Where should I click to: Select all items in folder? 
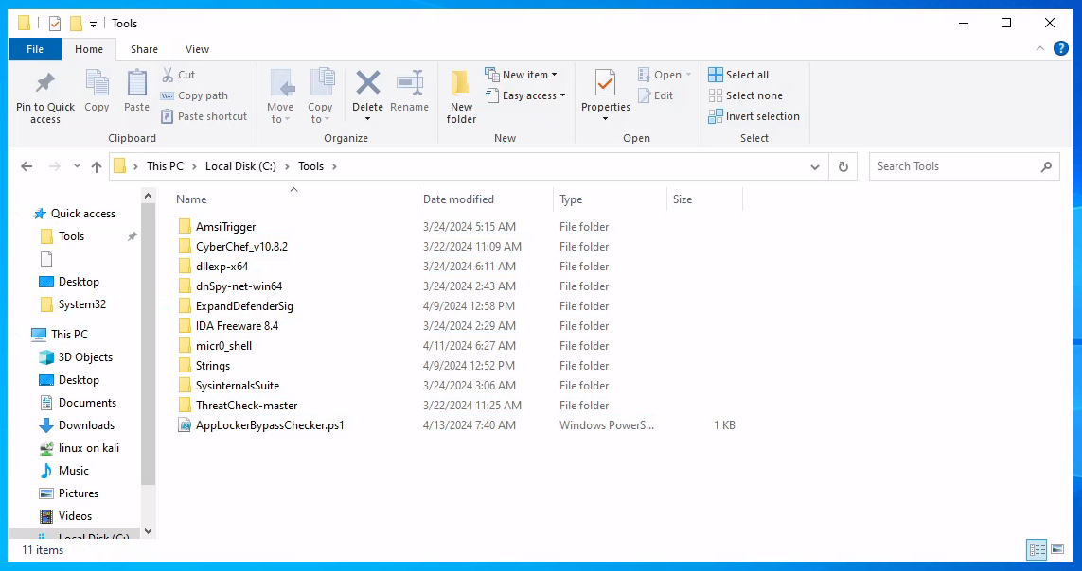(738, 75)
